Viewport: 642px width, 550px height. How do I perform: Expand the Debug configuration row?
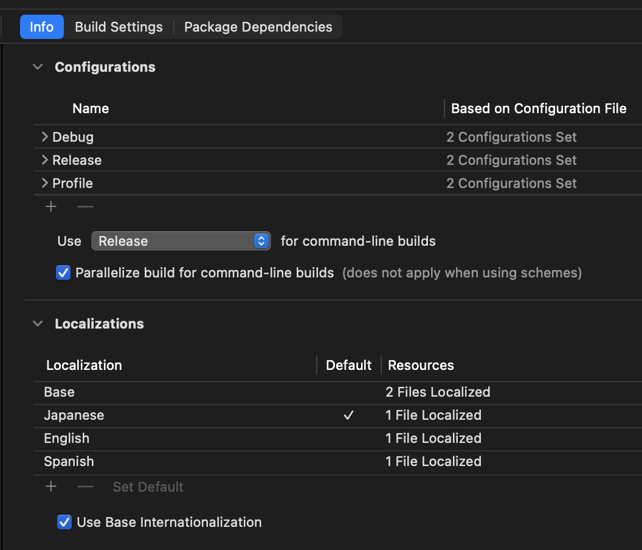tap(44, 137)
